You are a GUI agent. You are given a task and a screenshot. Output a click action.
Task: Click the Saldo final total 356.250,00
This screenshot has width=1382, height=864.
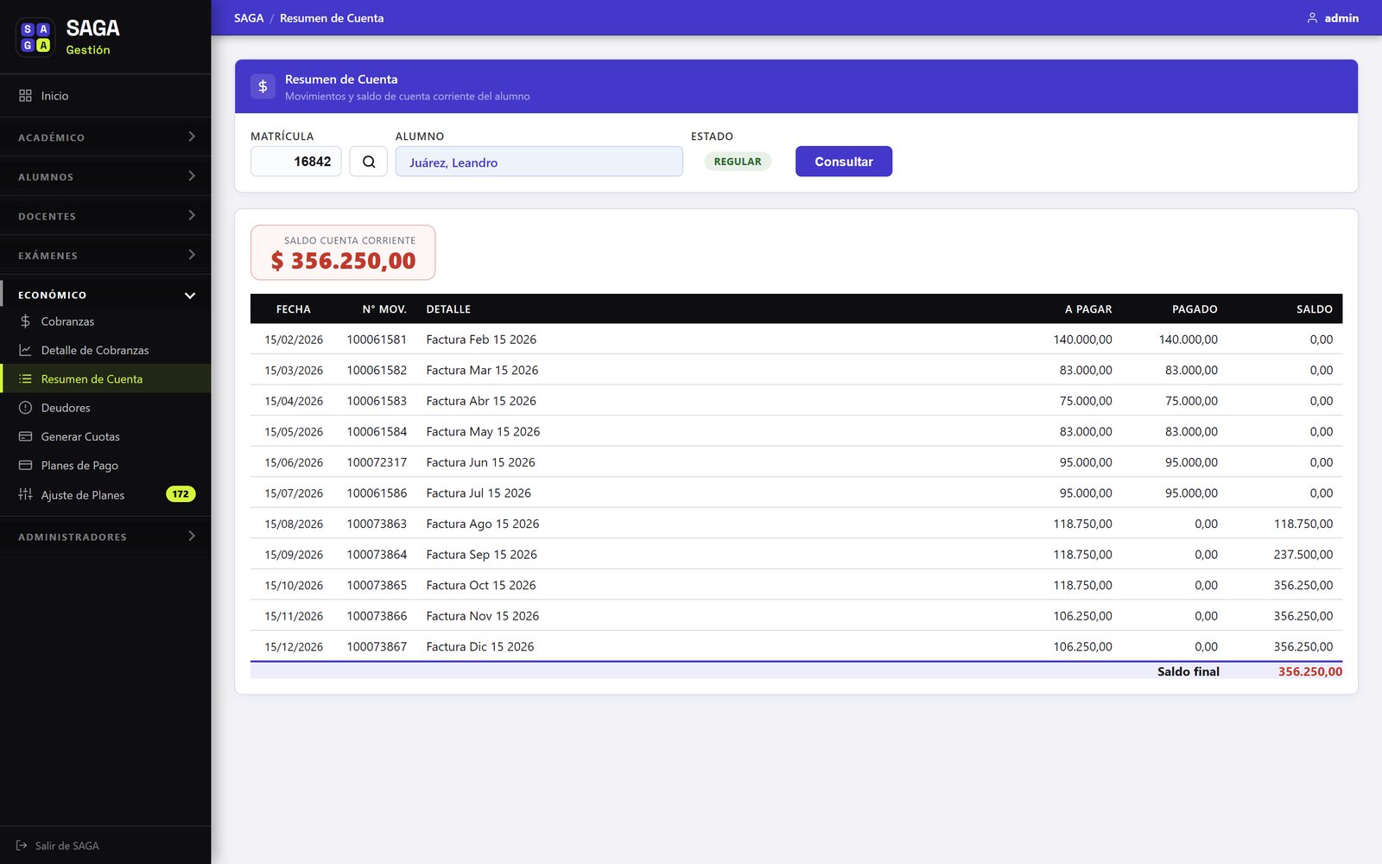click(x=1310, y=671)
